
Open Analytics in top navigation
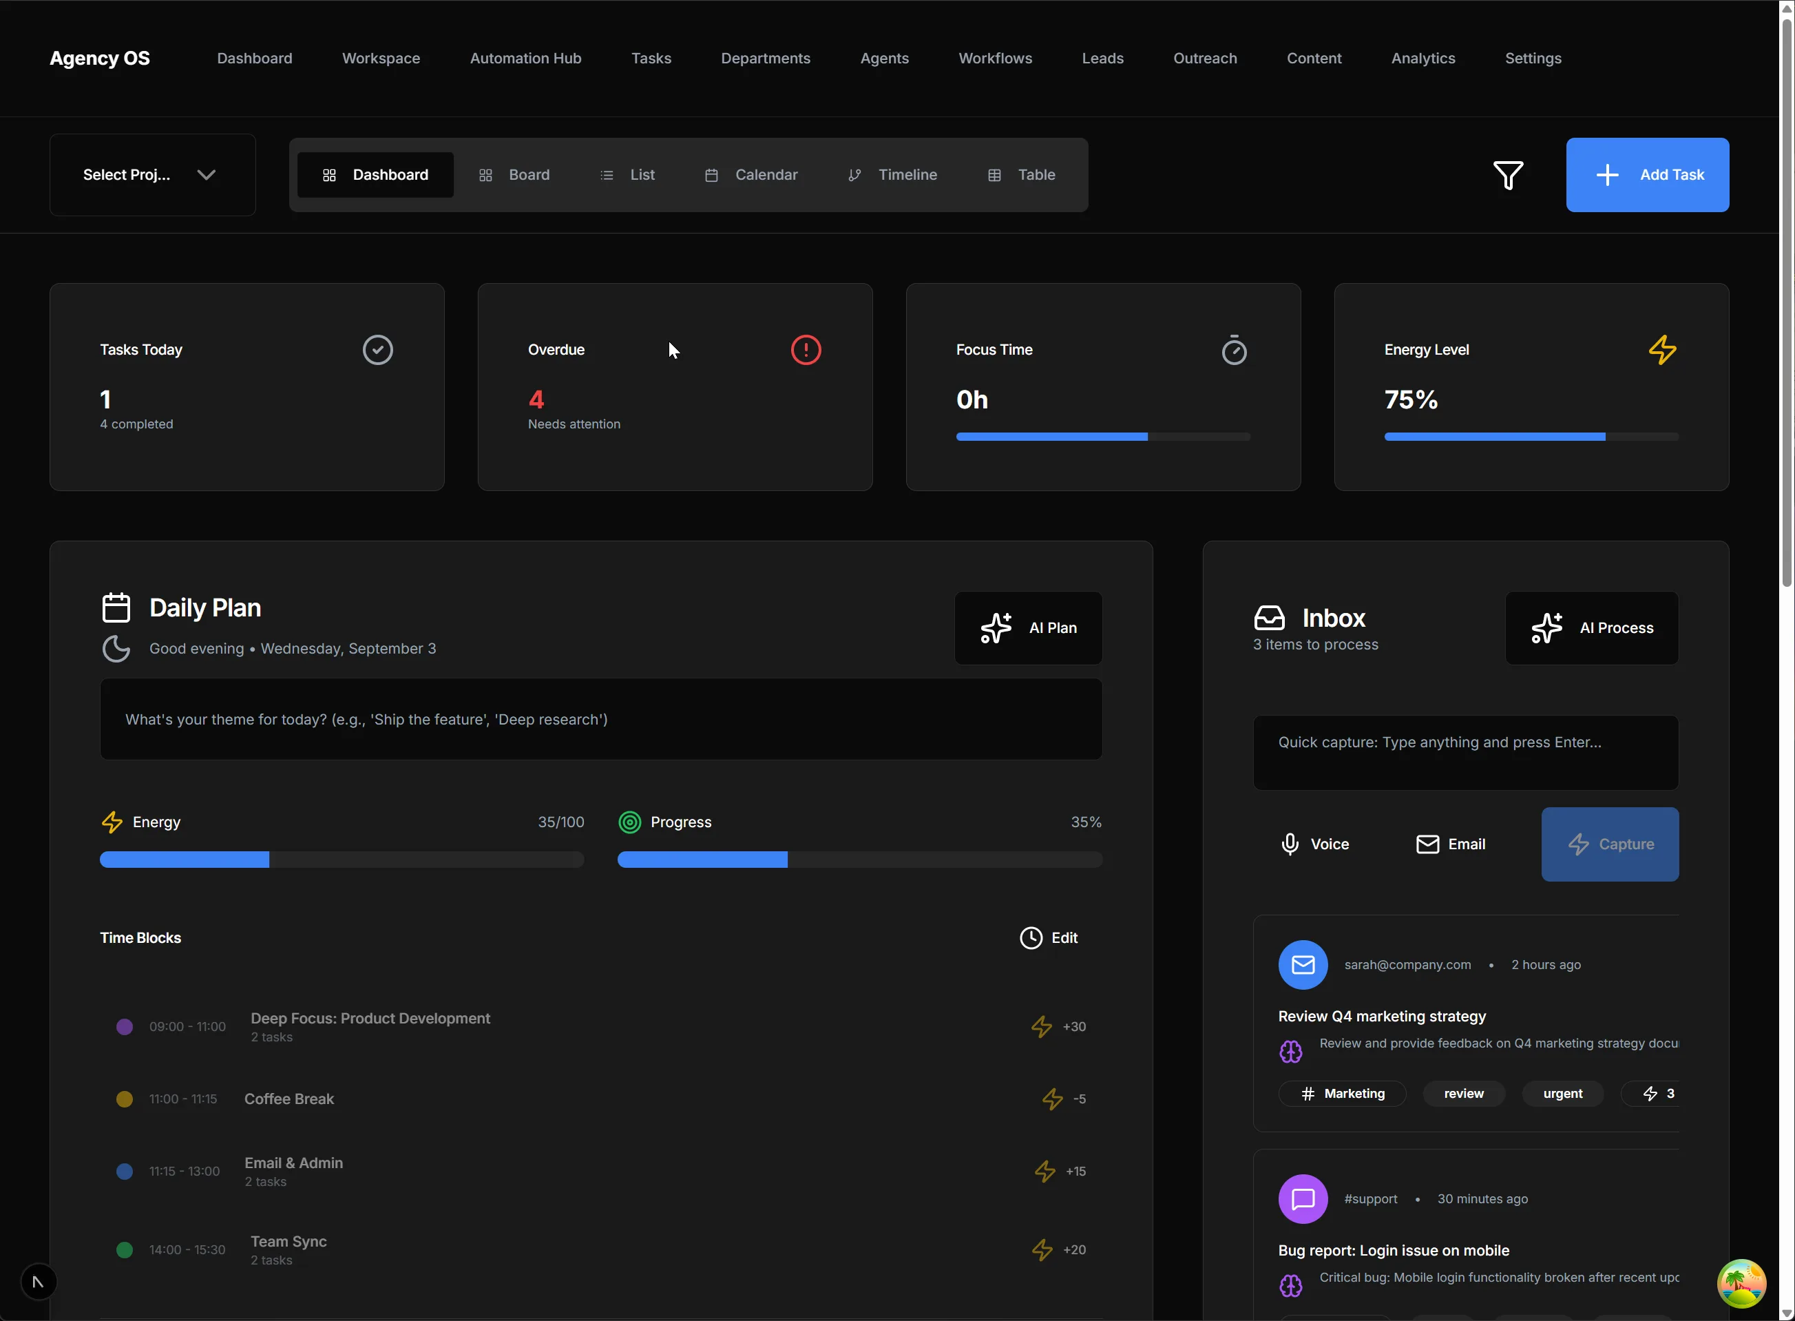tap(1423, 59)
